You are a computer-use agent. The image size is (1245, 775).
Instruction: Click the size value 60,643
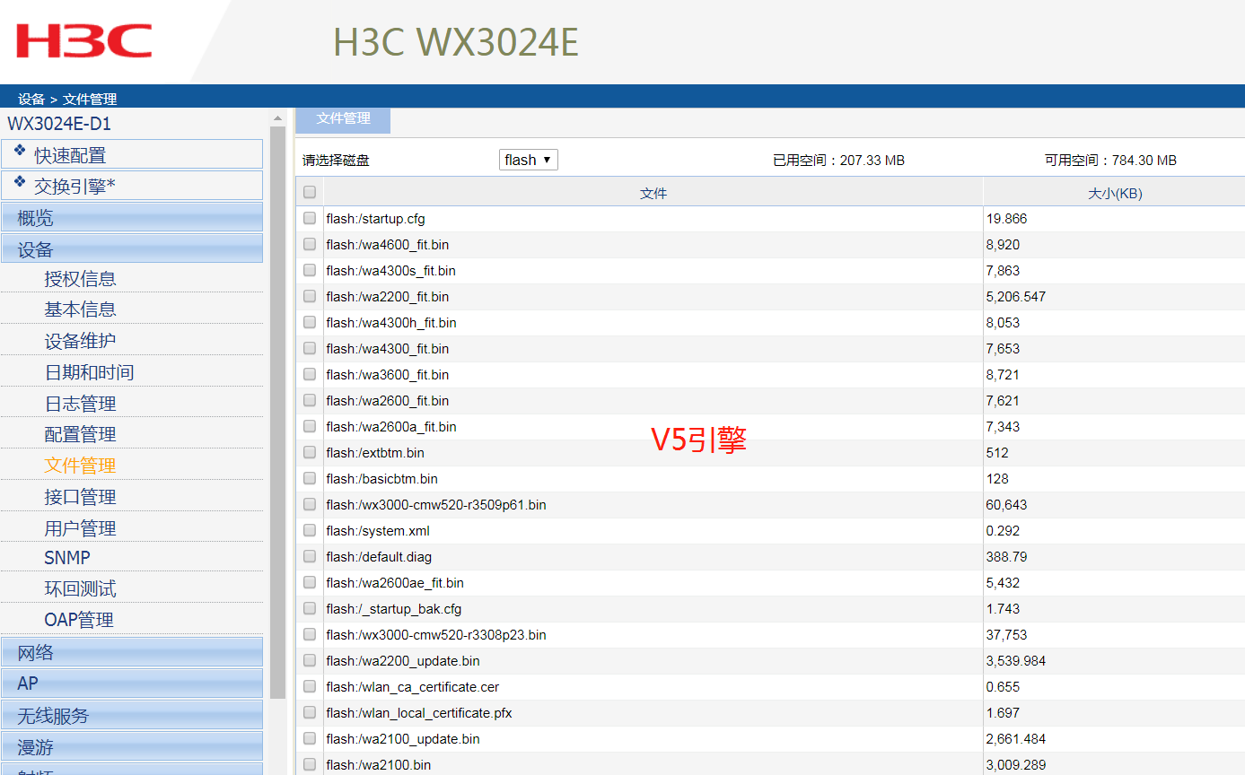click(x=1006, y=505)
